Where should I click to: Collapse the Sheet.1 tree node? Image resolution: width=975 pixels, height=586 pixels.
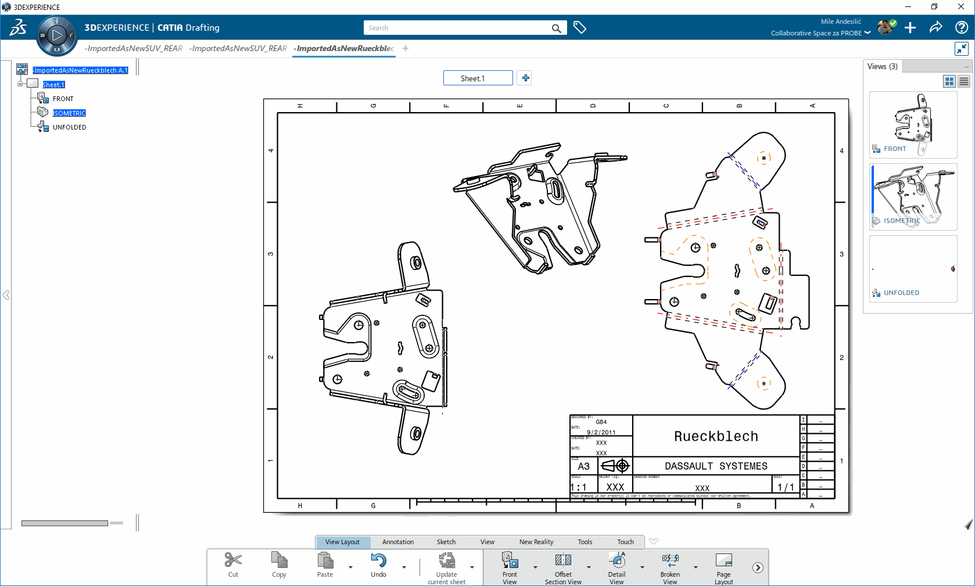[x=20, y=84]
